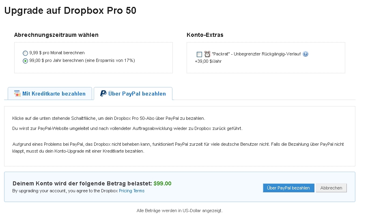Viewport: 385px width, 217px height.
Task: Switch to Über PayPal bezahlen tab
Action: pyautogui.click(x=133, y=94)
